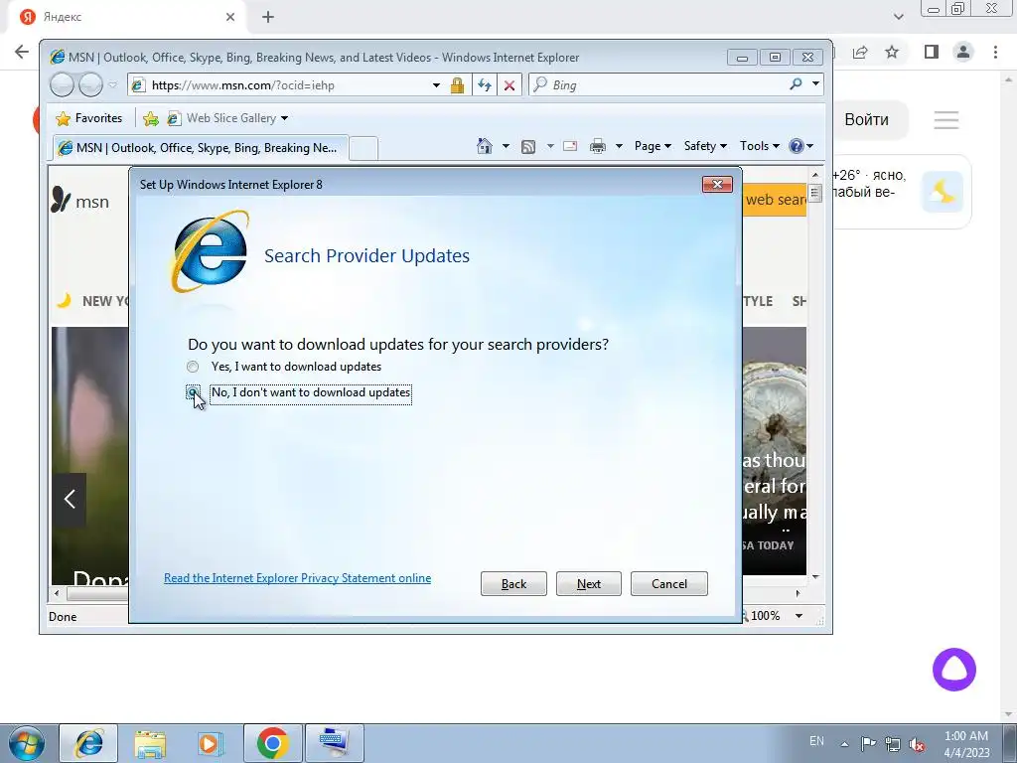
Task: Close the Set Up Internet Explorer 8 dialog
Action: 717,184
